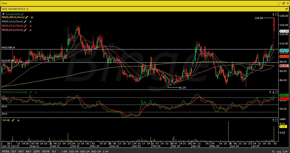Click the H3-D:97.56 level label
The image size is (290, 153).
[8, 61]
